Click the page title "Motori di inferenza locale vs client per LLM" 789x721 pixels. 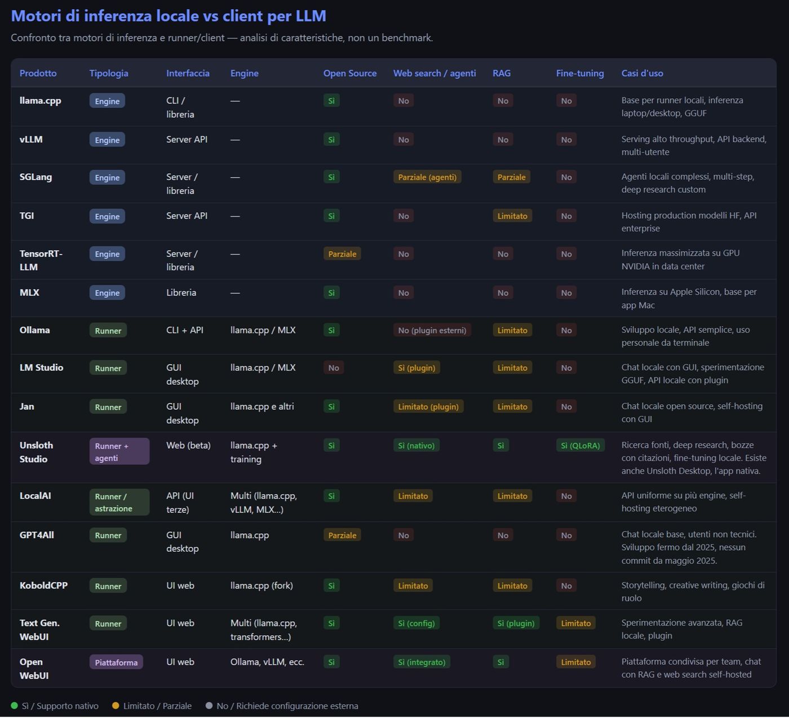[x=169, y=16]
